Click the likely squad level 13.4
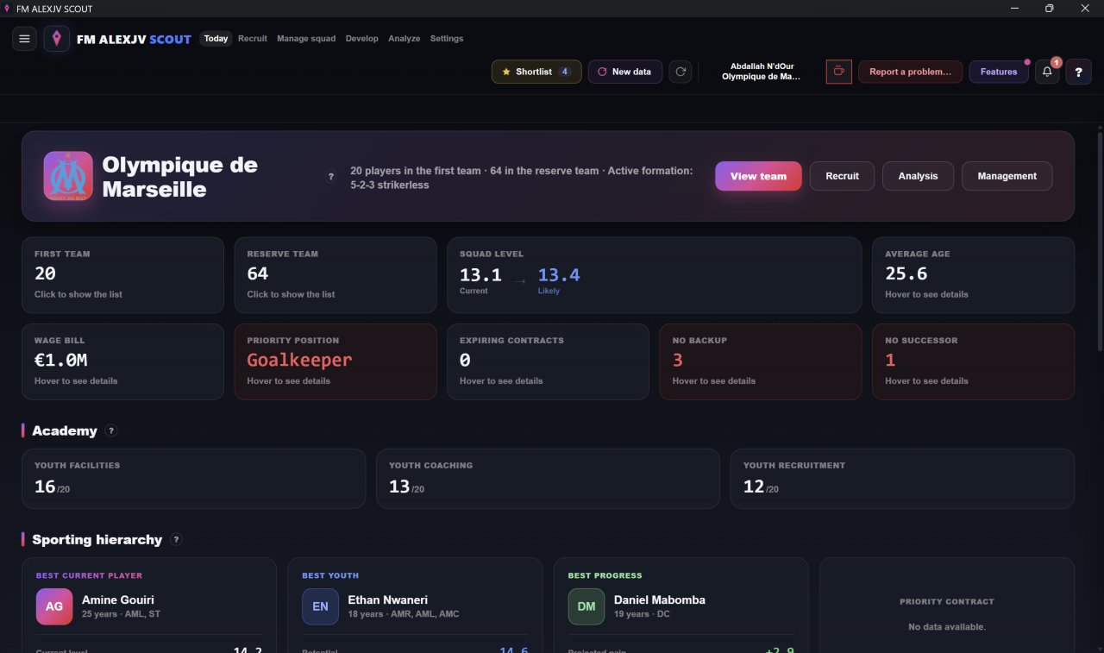Viewport: 1104px width, 653px height. point(559,275)
